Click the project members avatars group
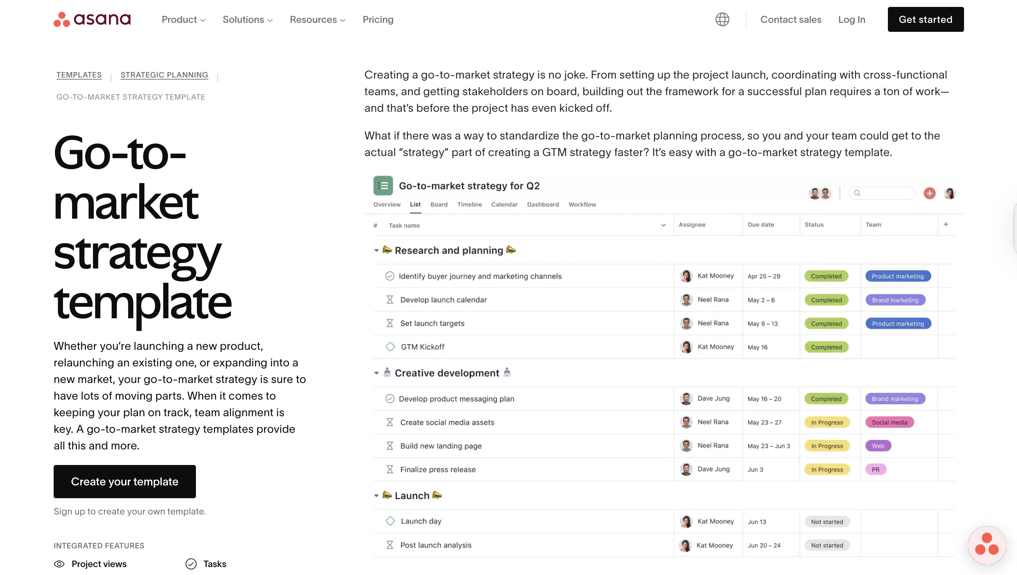Viewport: 1017px width, 575px height. (820, 193)
